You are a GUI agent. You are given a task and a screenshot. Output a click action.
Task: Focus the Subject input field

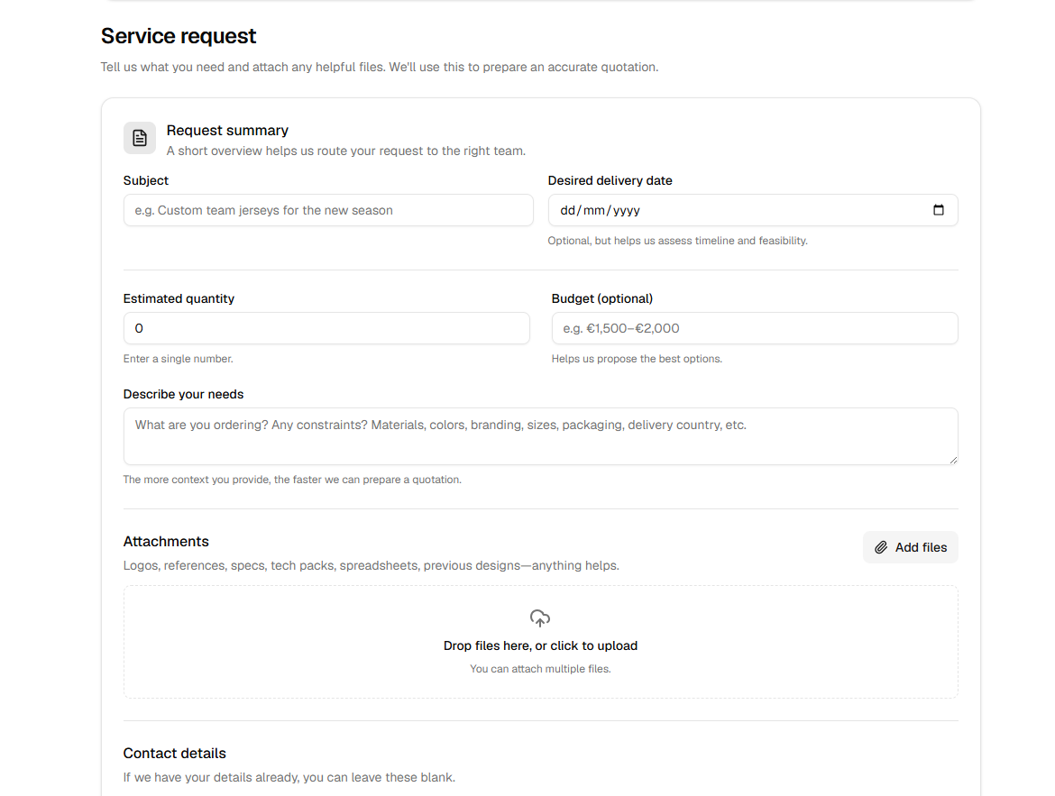pyautogui.click(x=327, y=210)
